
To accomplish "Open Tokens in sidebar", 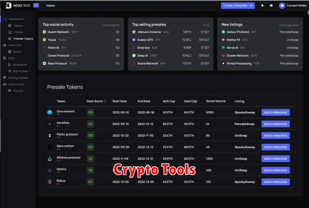I will coord(15,25).
